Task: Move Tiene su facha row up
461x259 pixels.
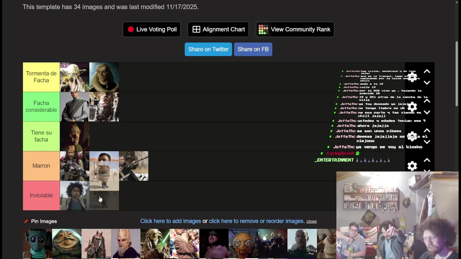Action: pos(427,131)
